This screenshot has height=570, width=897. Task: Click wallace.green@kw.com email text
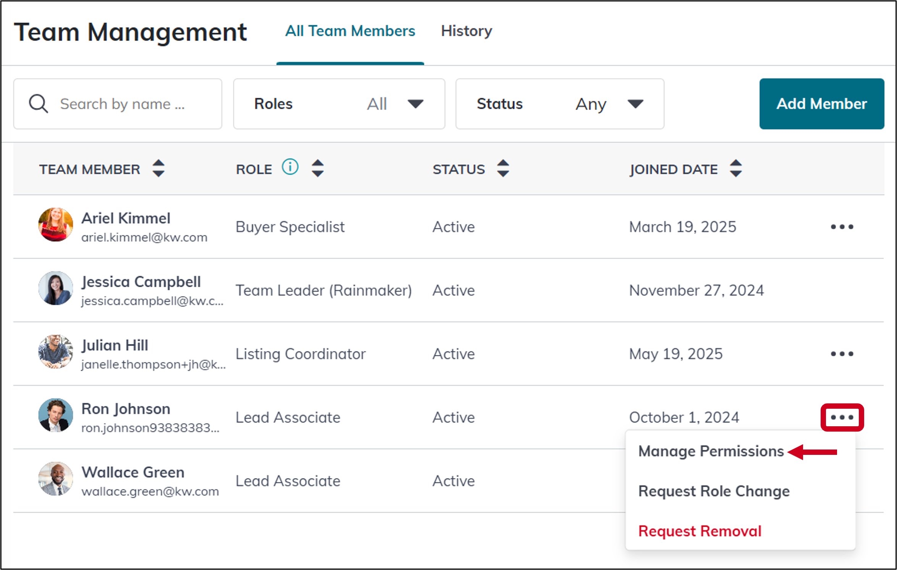150,491
